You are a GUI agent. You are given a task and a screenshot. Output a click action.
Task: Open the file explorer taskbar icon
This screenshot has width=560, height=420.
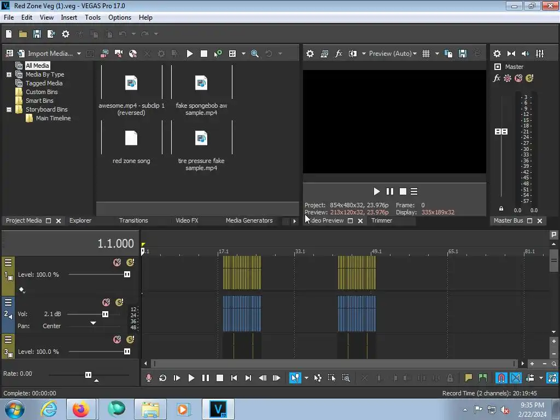[x=150, y=409]
